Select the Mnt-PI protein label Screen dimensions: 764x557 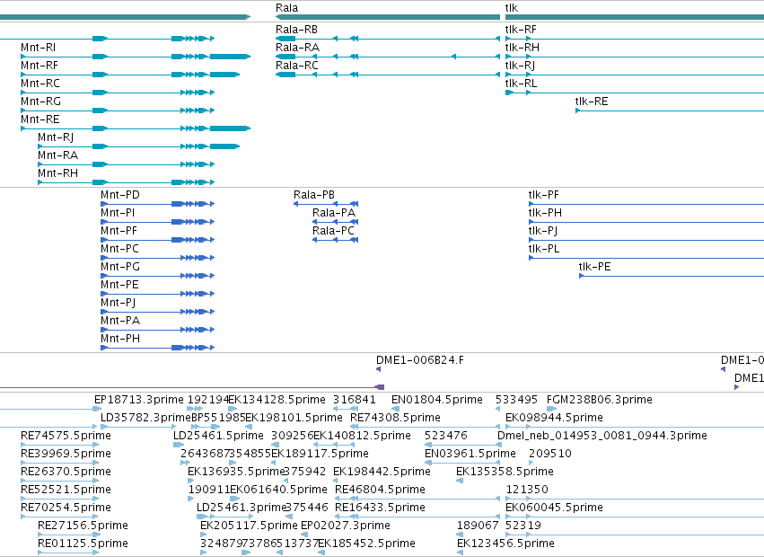click(118, 214)
